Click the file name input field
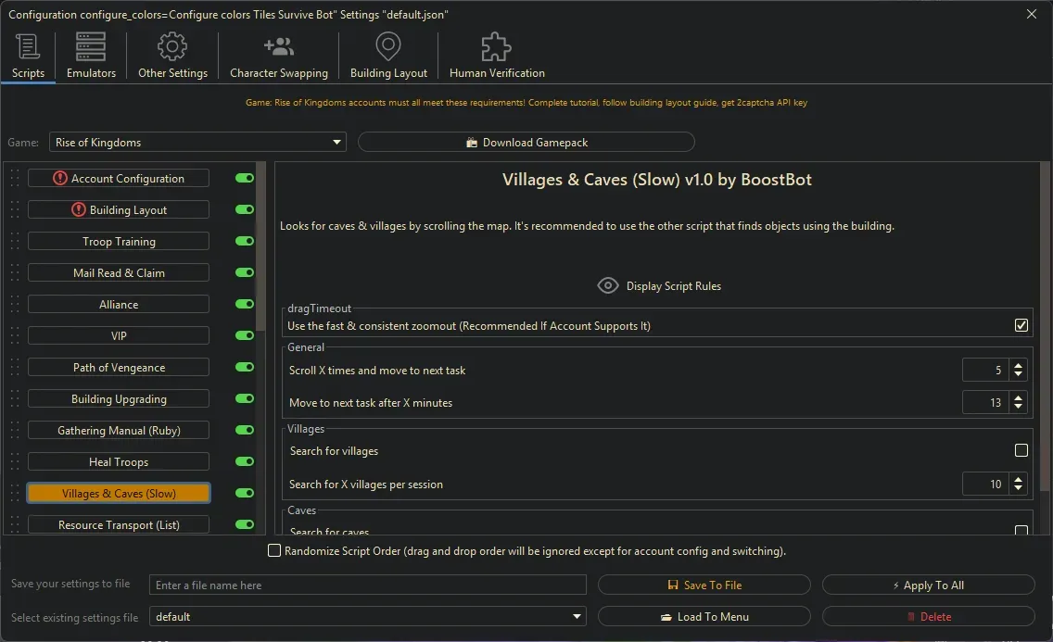This screenshot has height=642, width=1053. (x=368, y=585)
